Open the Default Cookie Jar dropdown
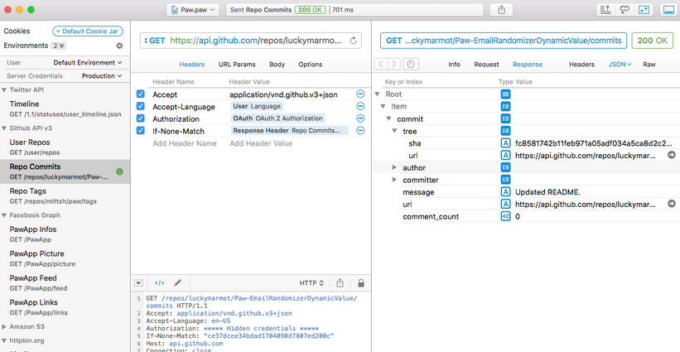The width and height of the screenshot is (680, 352). pyautogui.click(x=88, y=31)
